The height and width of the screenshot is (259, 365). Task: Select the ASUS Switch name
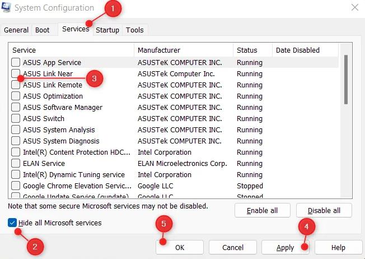point(44,118)
